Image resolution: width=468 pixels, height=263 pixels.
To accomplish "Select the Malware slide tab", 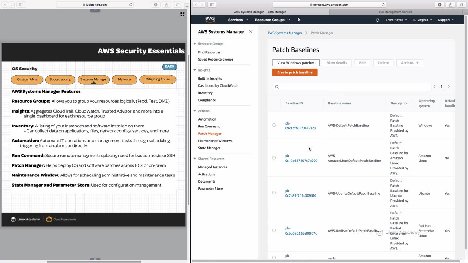I will tap(124, 79).
